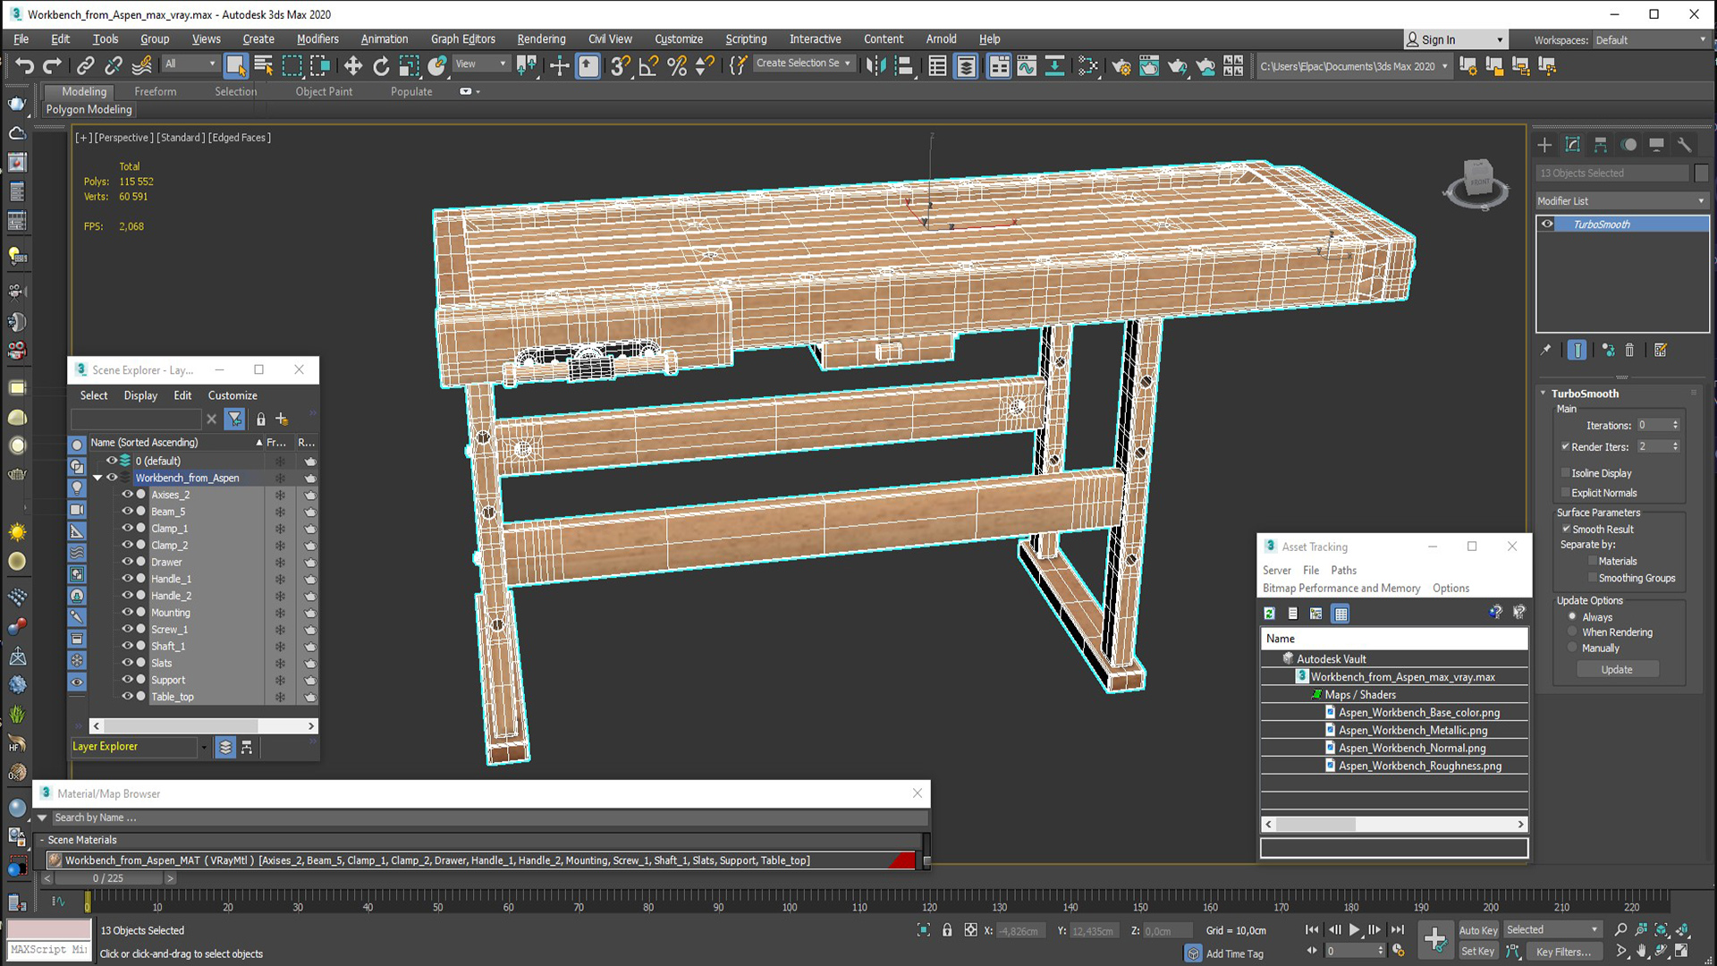Click Refresh icon in Asset Tracking

point(1269,614)
